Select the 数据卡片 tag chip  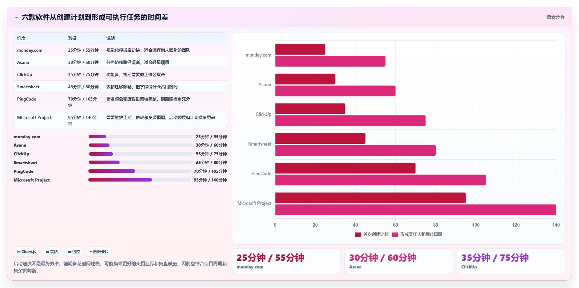(99, 252)
